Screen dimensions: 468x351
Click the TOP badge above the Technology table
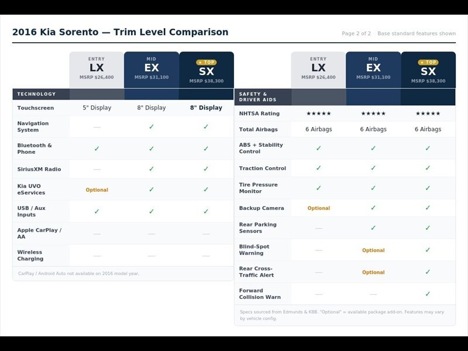(207, 62)
